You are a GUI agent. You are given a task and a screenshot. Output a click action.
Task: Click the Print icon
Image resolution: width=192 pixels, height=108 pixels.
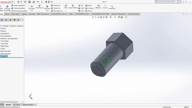click(x=34, y=2)
